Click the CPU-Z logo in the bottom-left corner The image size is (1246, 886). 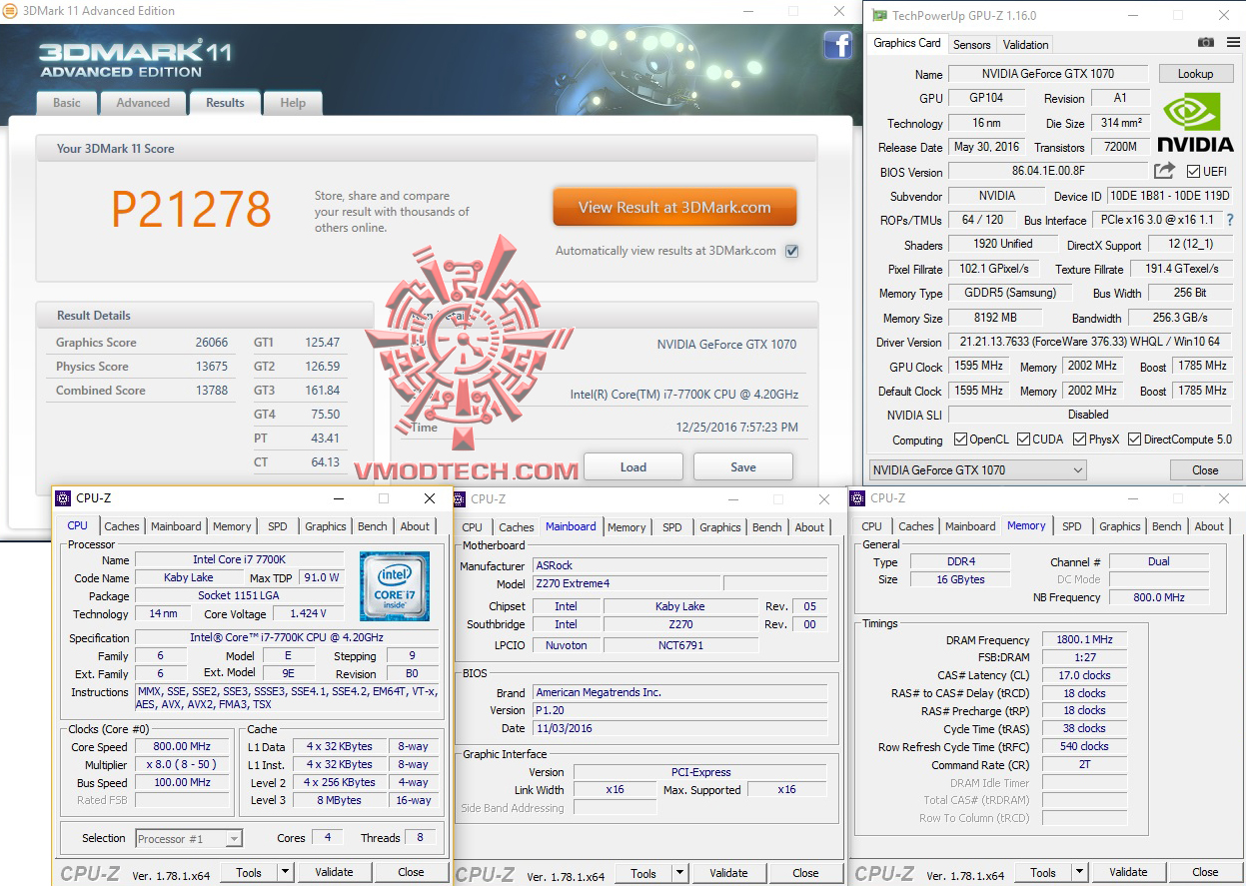[x=90, y=872]
